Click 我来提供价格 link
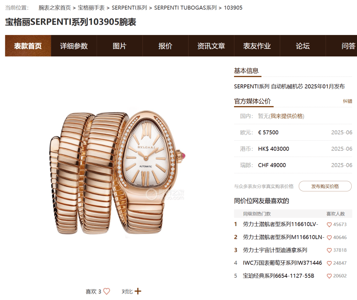 pyautogui.click(x=287, y=116)
